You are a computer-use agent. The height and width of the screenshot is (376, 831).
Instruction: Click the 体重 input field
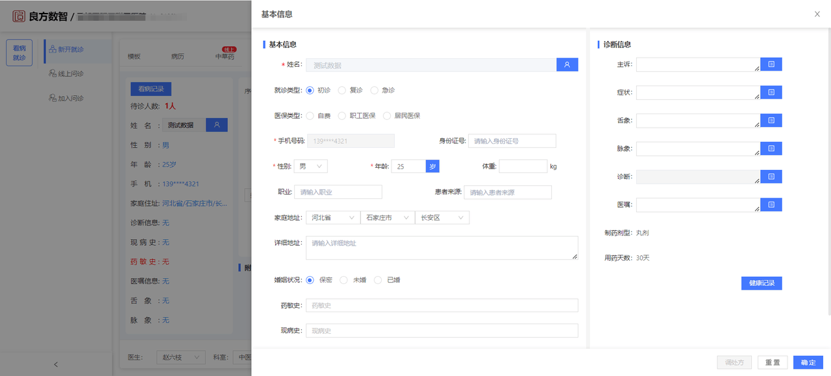pyautogui.click(x=523, y=167)
